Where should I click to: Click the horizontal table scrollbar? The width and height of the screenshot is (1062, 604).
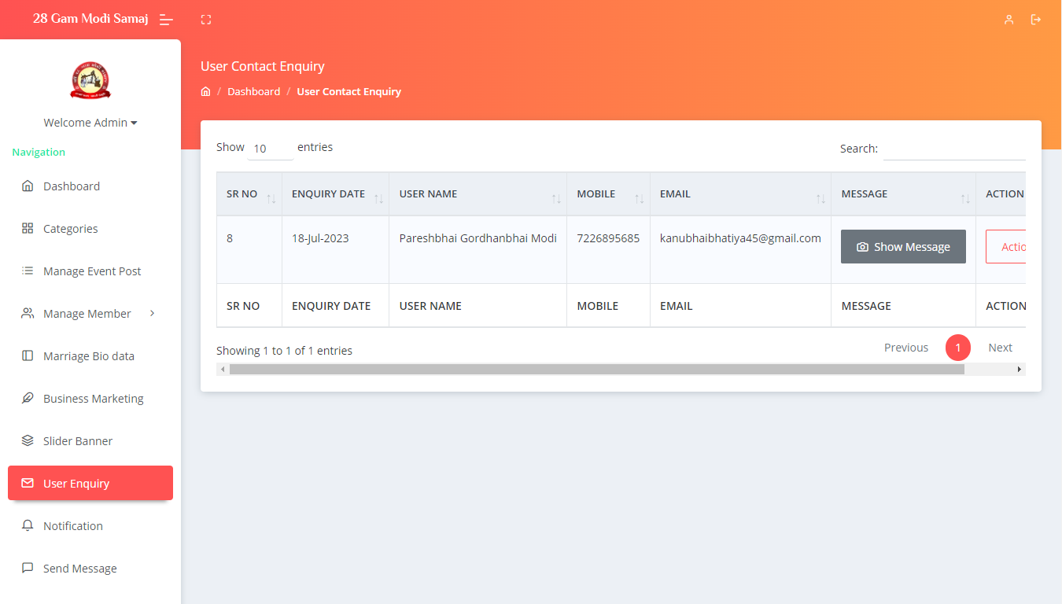click(596, 369)
